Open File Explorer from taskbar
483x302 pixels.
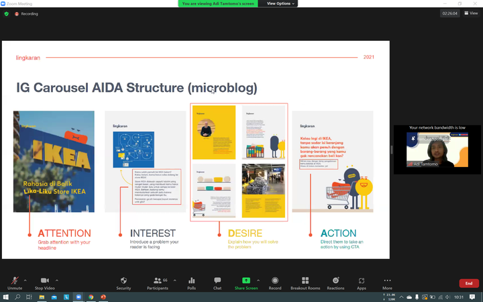click(x=42, y=297)
